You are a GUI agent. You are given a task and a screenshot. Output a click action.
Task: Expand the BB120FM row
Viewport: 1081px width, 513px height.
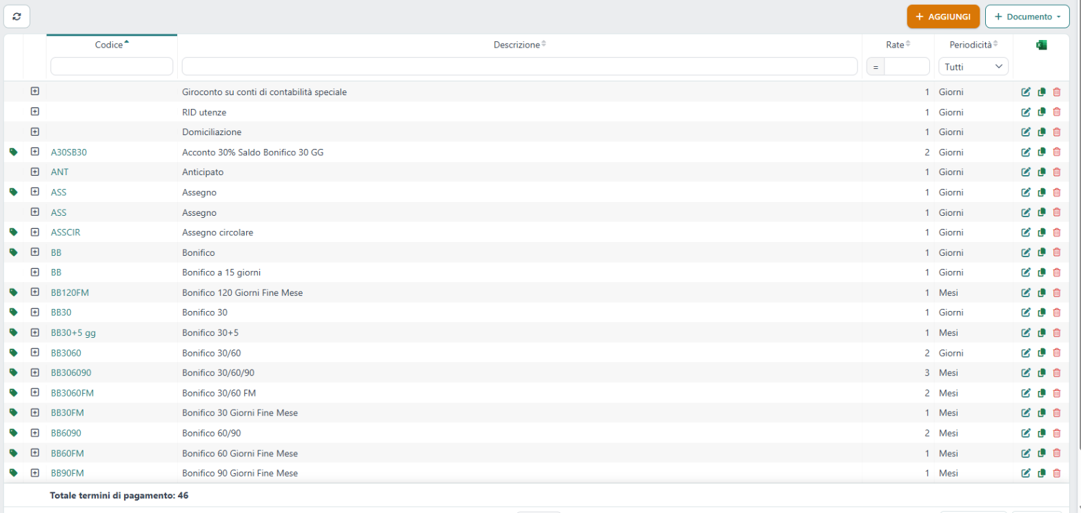(x=34, y=292)
